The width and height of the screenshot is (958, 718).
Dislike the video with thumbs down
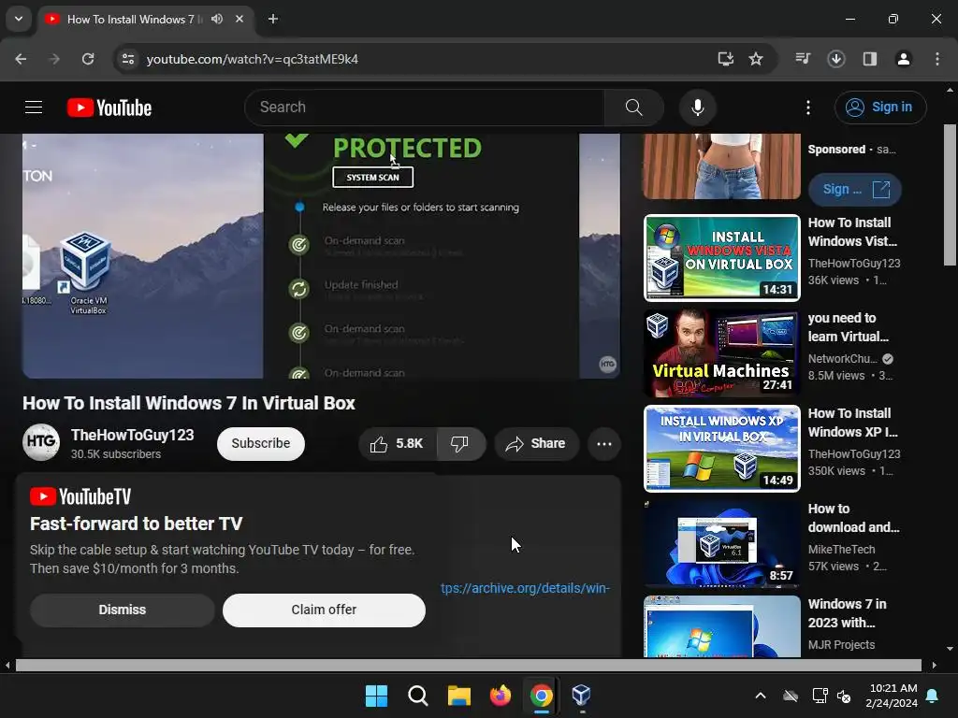pyautogui.click(x=460, y=444)
